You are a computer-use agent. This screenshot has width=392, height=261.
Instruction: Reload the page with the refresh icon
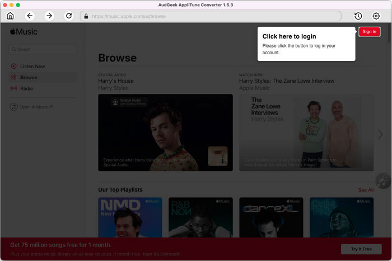point(69,16)
